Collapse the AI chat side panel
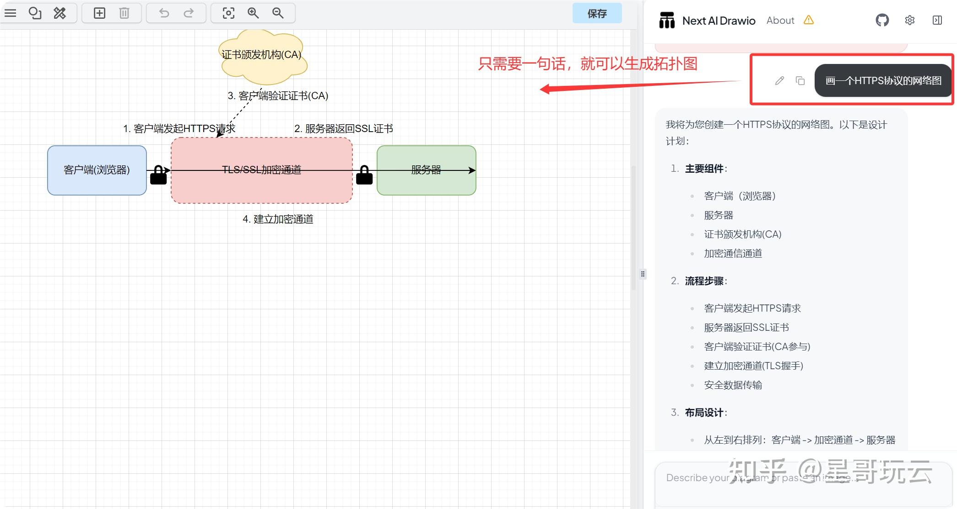This screenshot has height=509, width=957. tap(937, 20)
